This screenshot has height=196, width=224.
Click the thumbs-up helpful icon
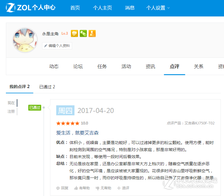(76, 188)
